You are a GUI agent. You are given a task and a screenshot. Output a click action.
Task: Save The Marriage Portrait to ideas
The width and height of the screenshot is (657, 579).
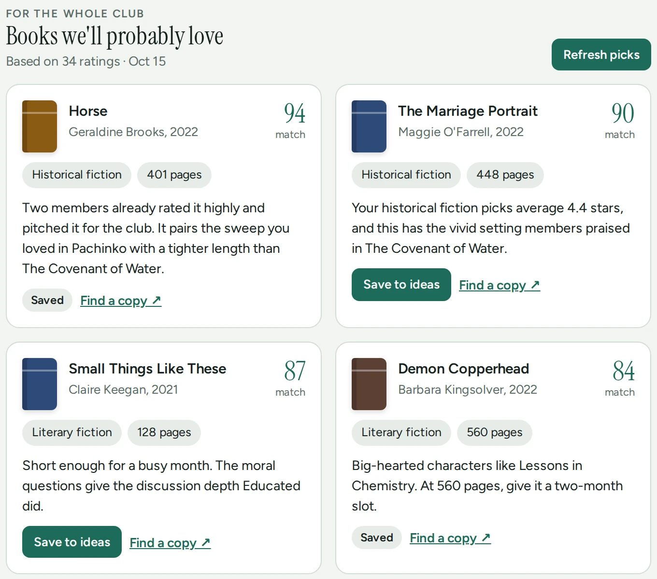(401, 285)
